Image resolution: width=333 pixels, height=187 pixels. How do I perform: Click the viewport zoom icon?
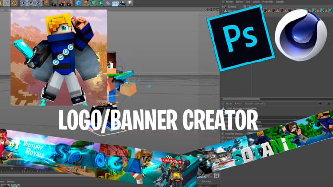pyautogui.click(x=211, y=10)
